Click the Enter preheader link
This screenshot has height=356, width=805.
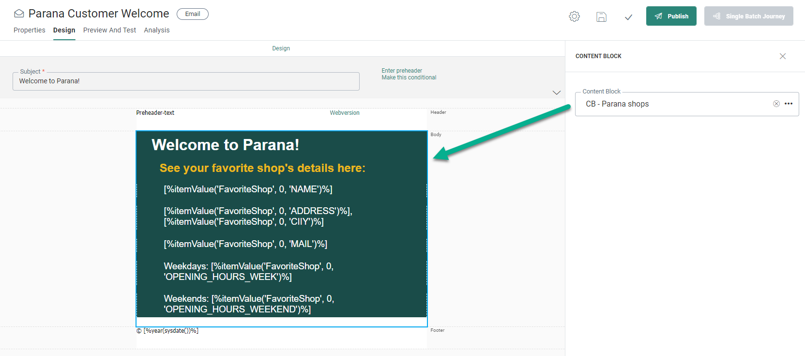point(401,71)
